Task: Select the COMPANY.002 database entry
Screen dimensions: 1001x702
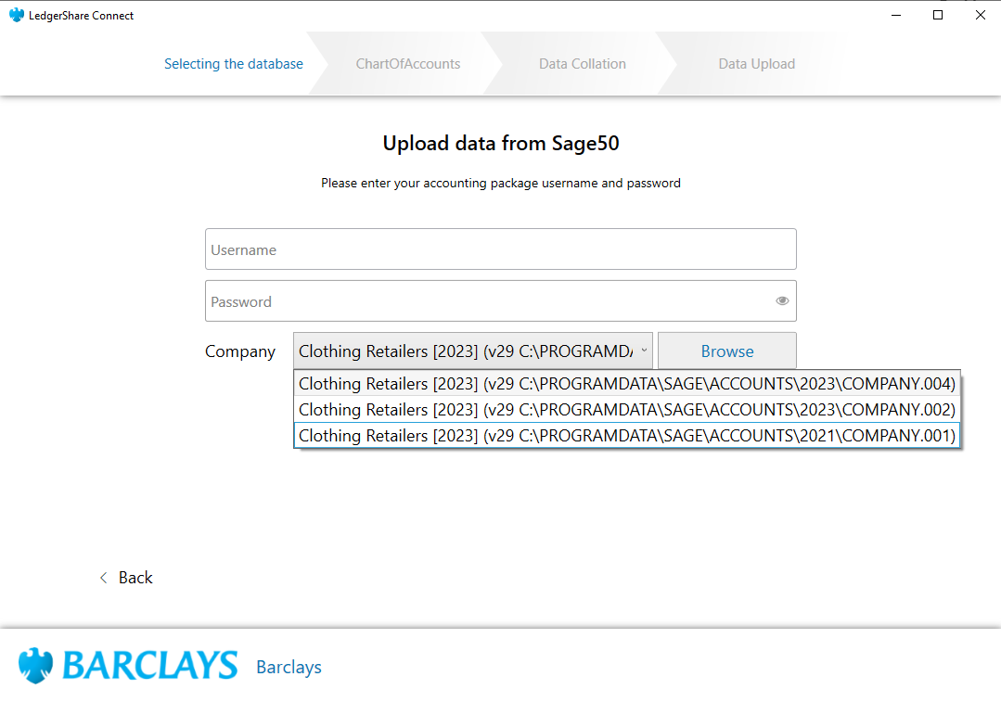Action: (x=626, y=410)
